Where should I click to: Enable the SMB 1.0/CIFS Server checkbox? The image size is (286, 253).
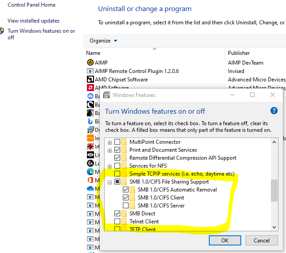125,206
